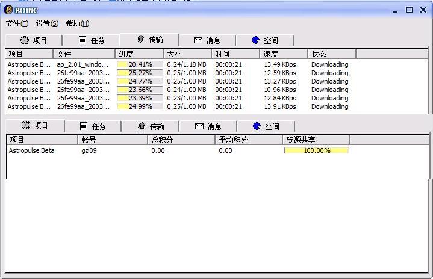Click the 帐号 column header
433x279 pixels.
[x=113, y=139]
